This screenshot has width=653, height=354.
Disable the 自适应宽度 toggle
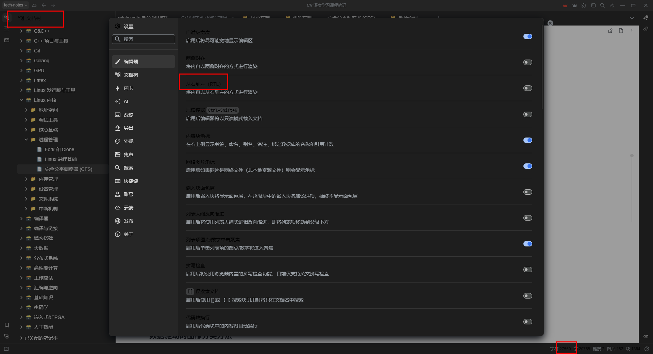point(528,36)
